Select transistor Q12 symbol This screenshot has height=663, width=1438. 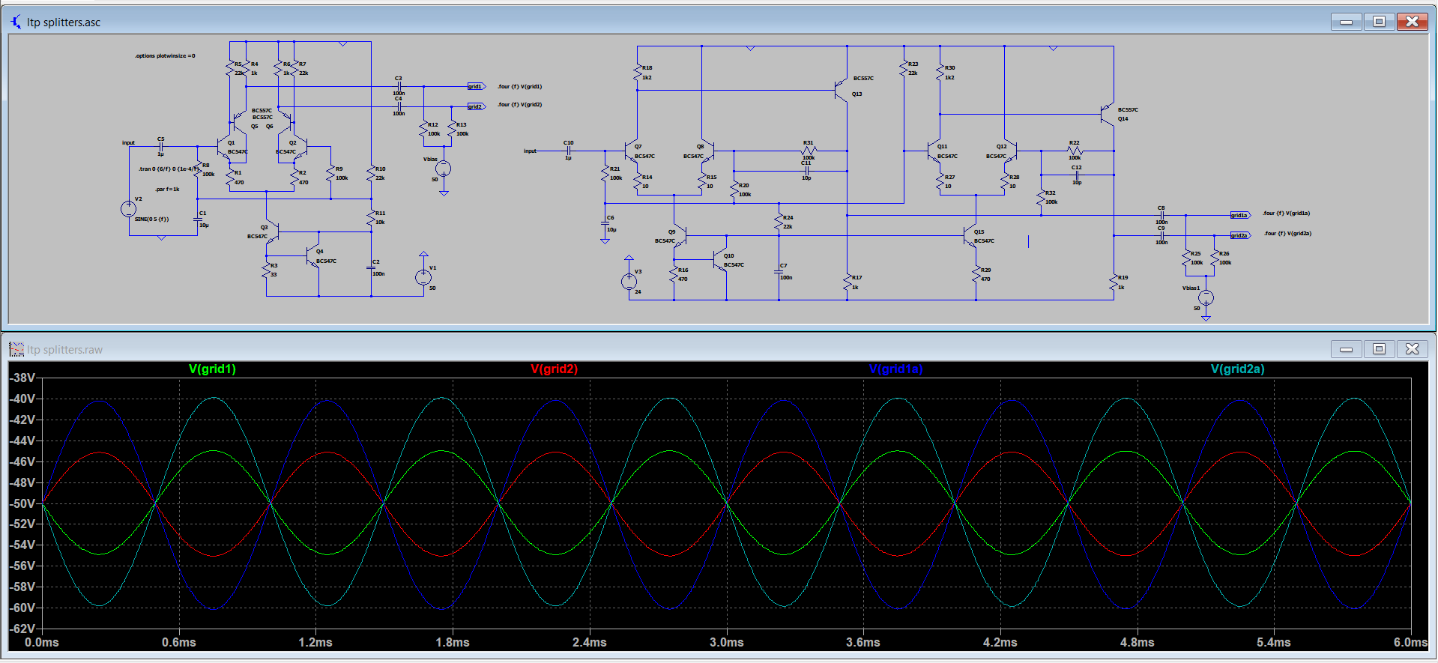(1009, 151)
